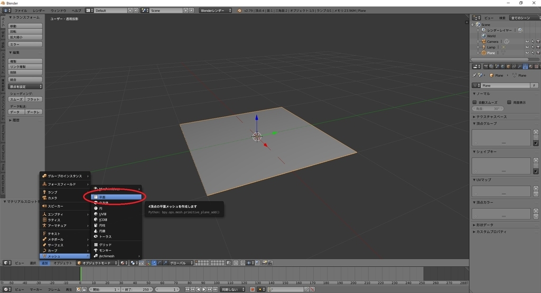
Task: Click the 移動 button
Action: coord(25,26)
